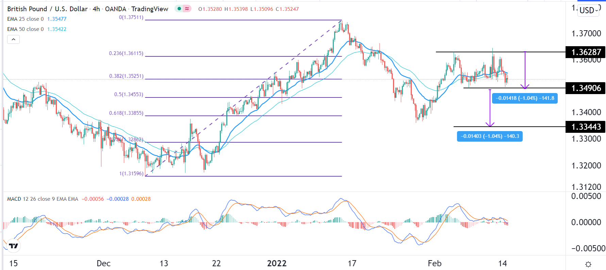Click the MACD value -0.00056
This screenshot has height=270, width=606.
(93, 199)
